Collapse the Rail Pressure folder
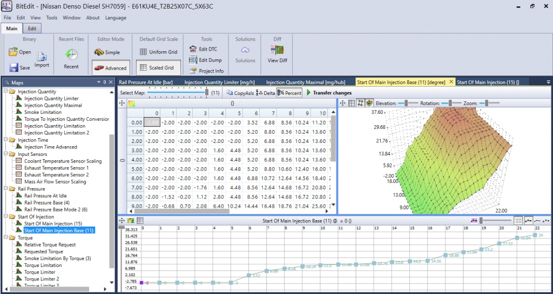Screen dimensions: 553x294 pyautogui.click(x=5, y=189)
